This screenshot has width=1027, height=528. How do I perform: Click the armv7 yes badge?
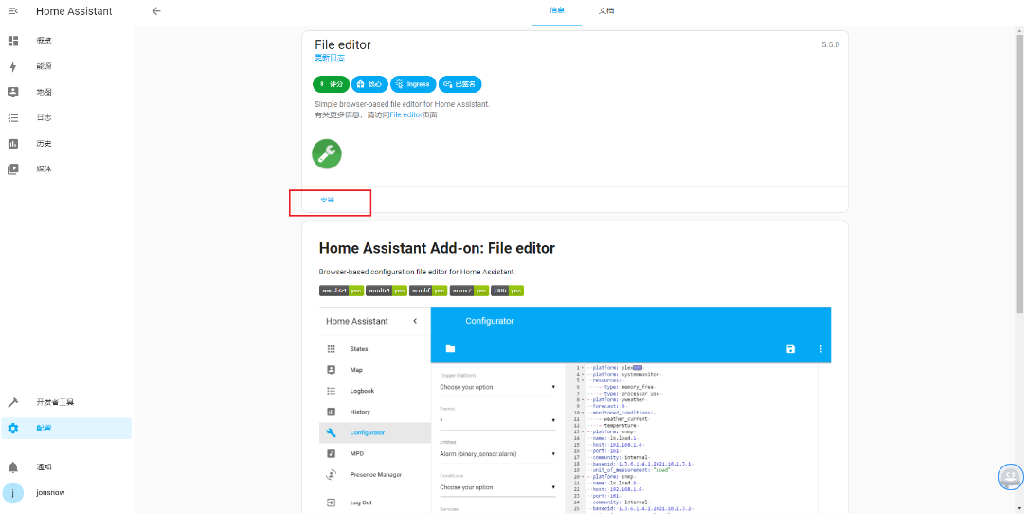pyautogui.click(x=469, y=290)
